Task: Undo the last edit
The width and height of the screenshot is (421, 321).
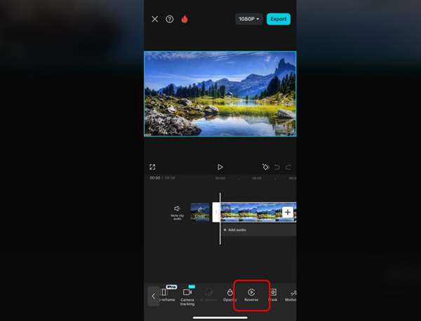Action: tap(277, 168)
